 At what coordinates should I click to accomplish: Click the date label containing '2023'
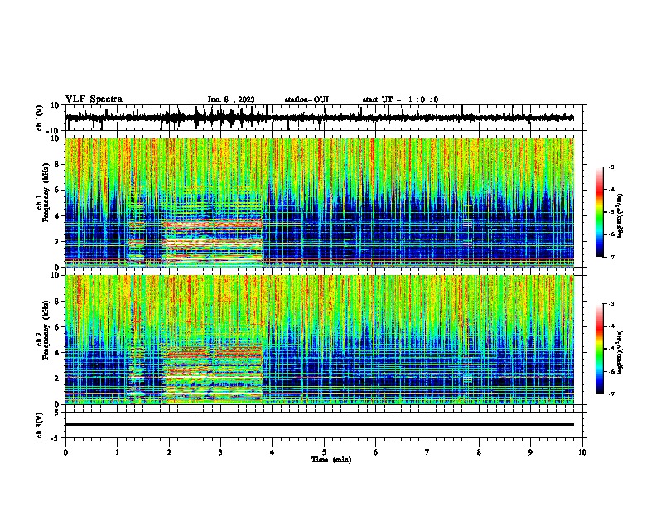(231, 99)
